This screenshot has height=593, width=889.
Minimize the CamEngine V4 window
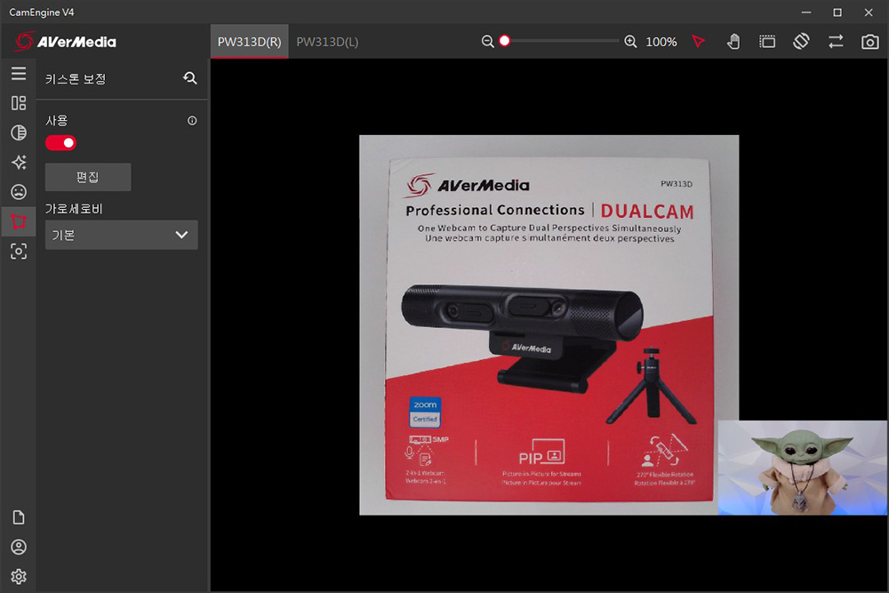(x=806, y=12)
